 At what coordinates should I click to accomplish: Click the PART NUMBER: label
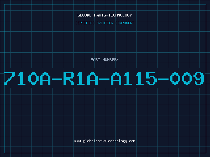(105, 60)
